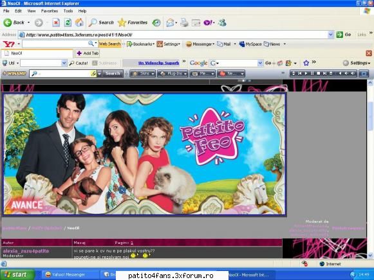This screenshot has height=280, width=374.
Task: Click the page vertical scrollbar up arrow
Action: coord(370,83)
